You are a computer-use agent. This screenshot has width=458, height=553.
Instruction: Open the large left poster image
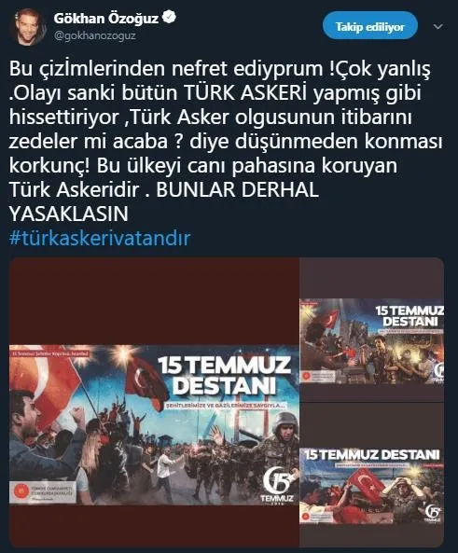click(154, 425)
